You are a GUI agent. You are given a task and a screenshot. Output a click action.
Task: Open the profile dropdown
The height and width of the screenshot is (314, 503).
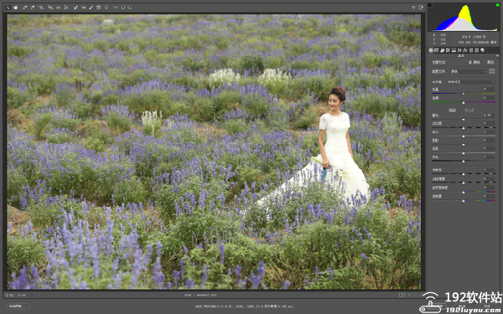click(469, 71)
